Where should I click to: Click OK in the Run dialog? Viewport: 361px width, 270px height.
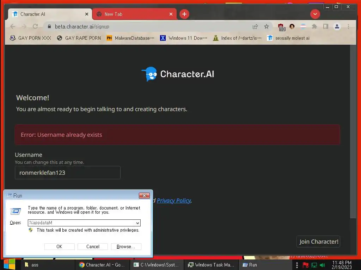pos(59,246)
